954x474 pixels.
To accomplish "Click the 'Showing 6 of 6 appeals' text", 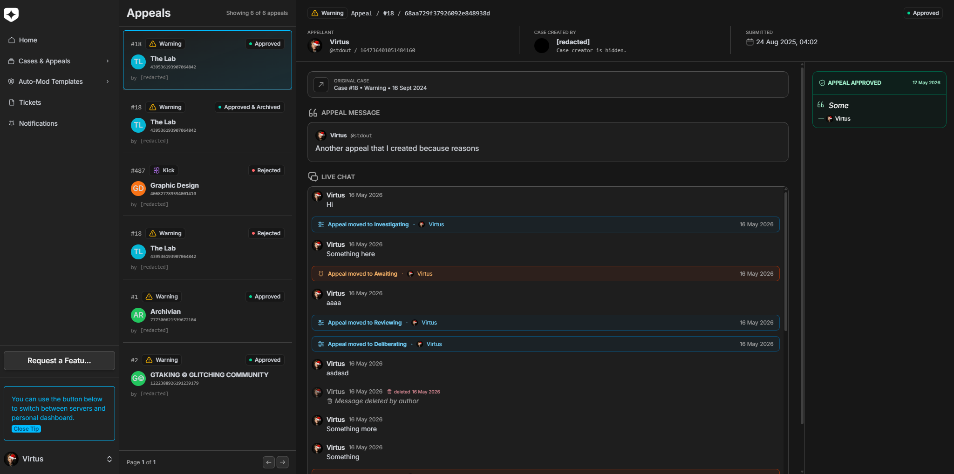I will coord(257,13).
